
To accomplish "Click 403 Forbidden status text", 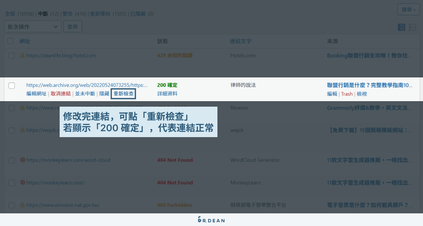I will [174, 205].
